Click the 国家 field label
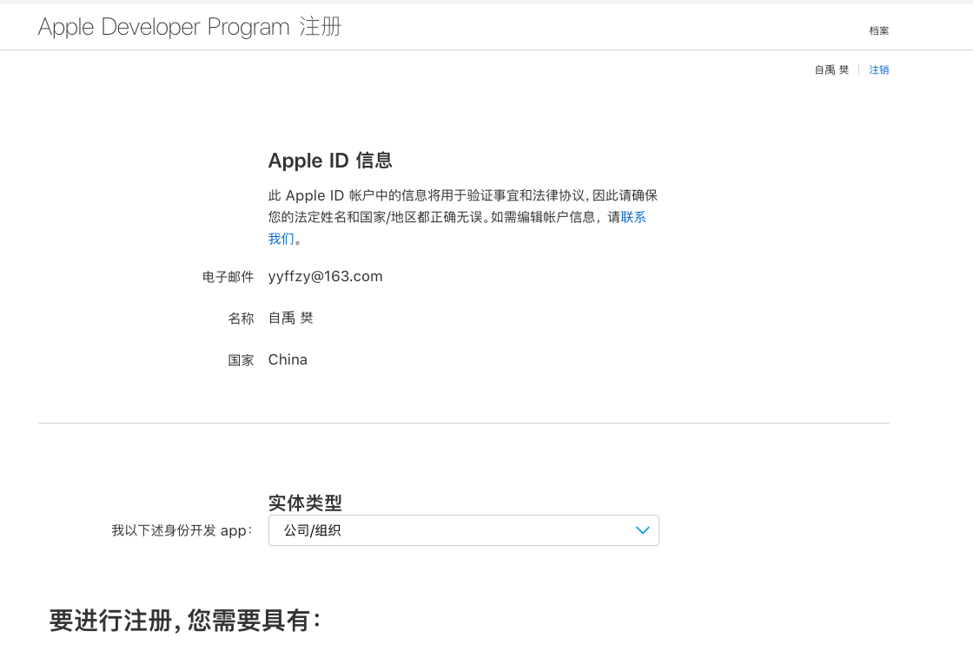Viewport: 973px width, 651px height. 241,360
